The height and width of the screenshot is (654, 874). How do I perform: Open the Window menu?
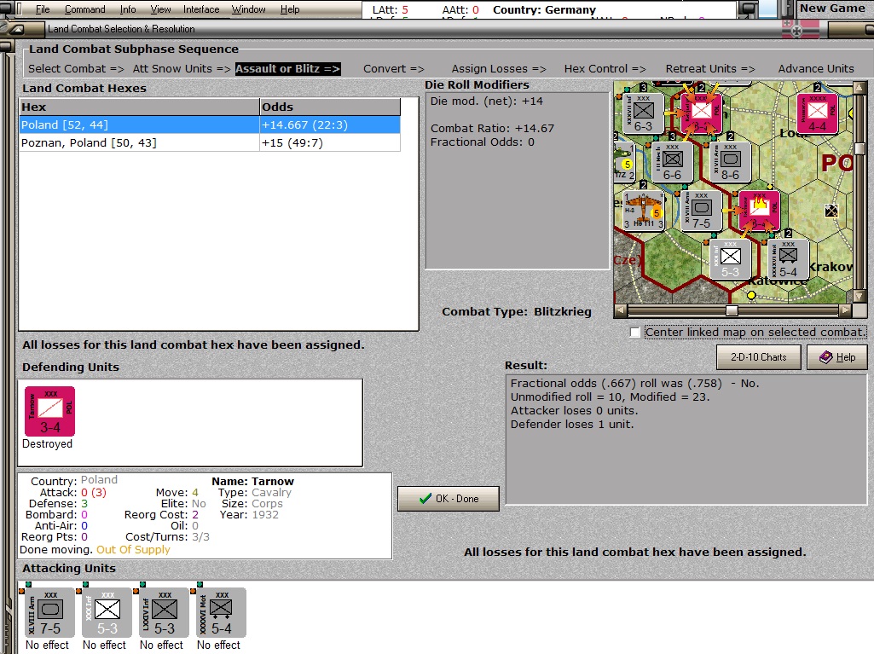tap(249, 9)
